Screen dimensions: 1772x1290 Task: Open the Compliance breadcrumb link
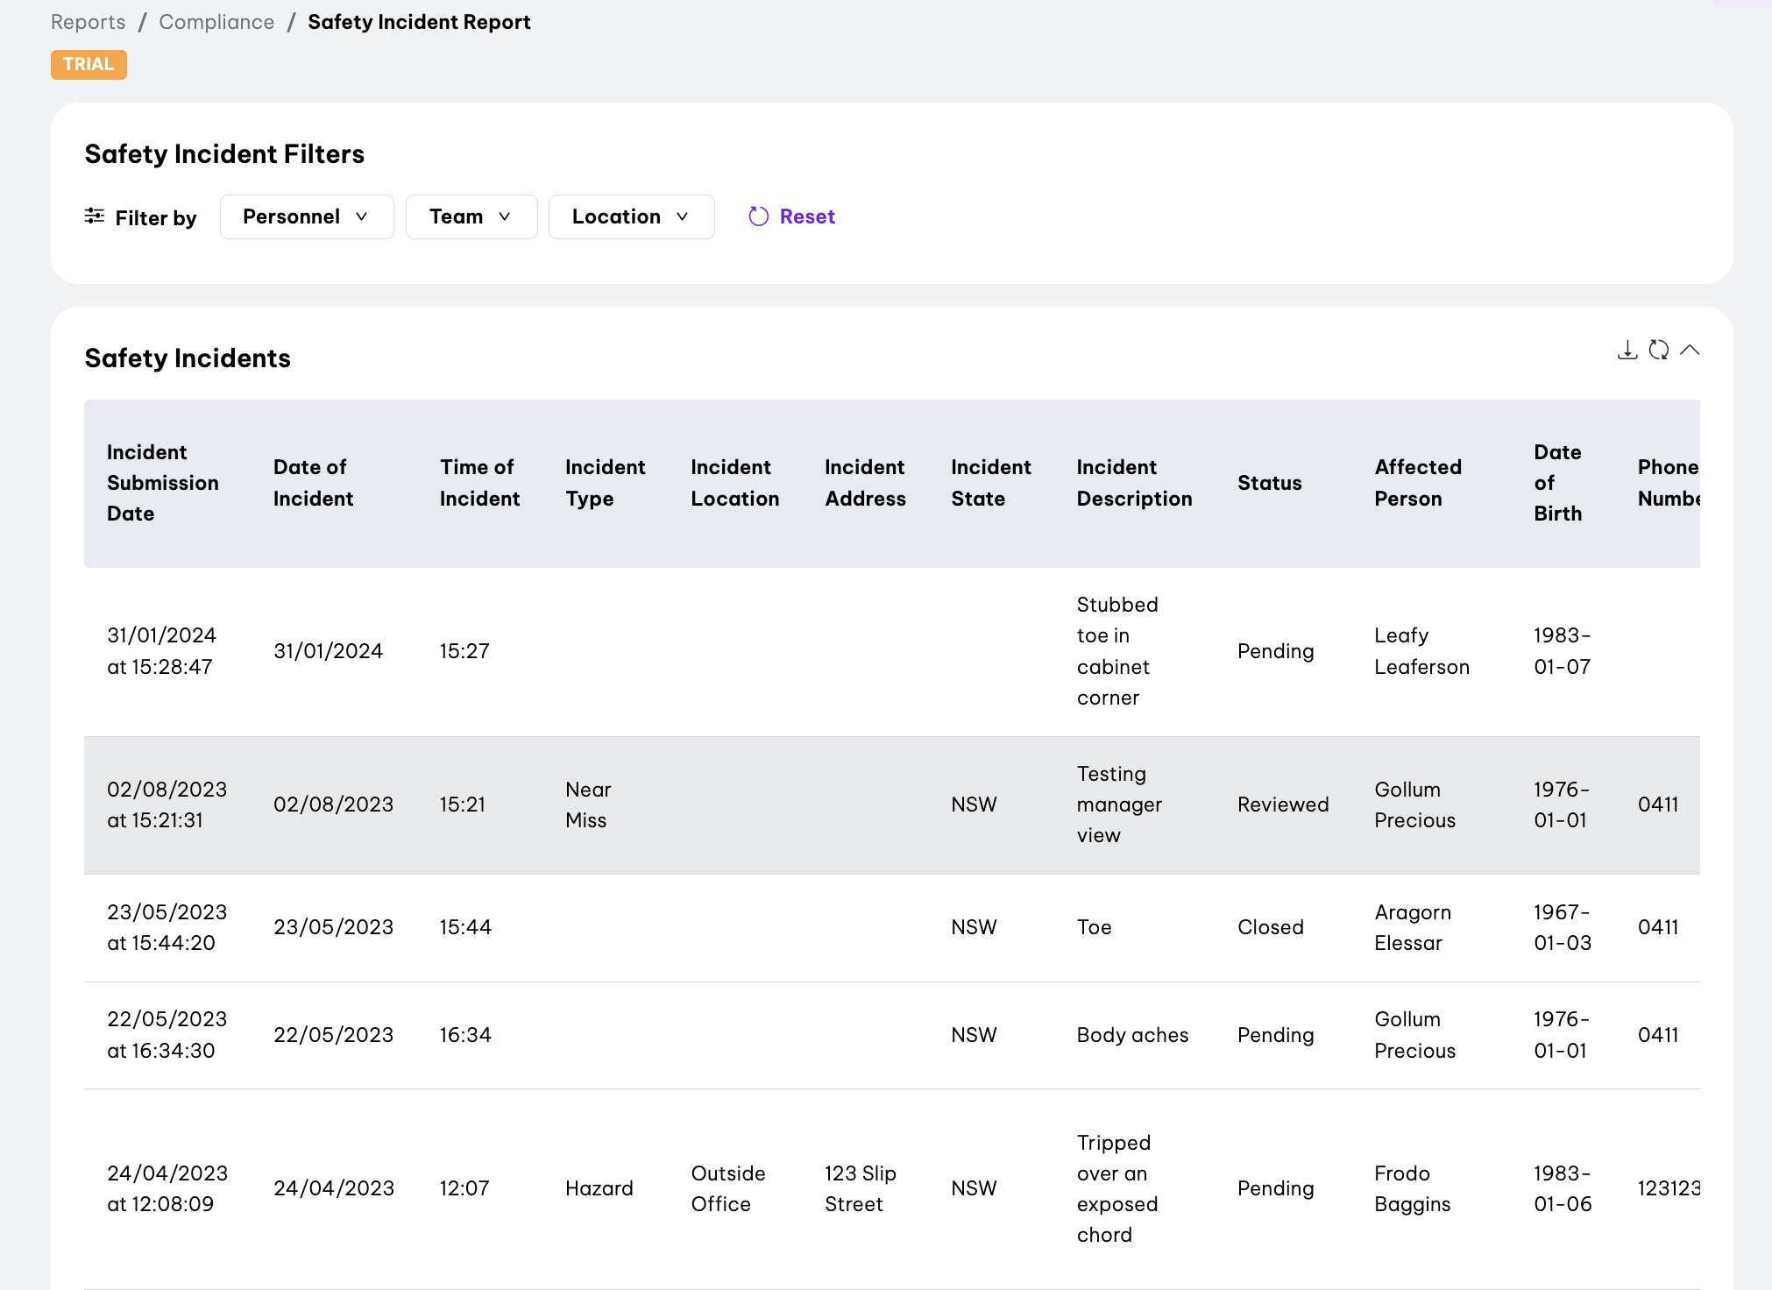tap(216, 21)
